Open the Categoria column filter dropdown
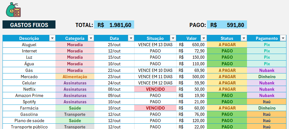Image resolution: width=289 pixels, height=129 pixels. [91, 38]
